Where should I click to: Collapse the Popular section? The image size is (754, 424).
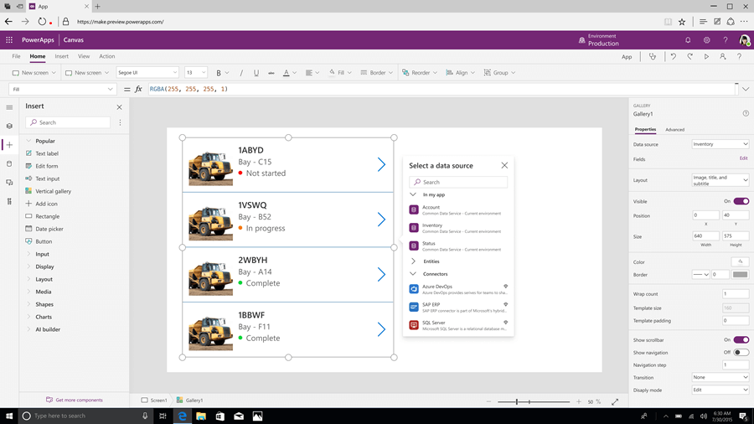point(28,141)
